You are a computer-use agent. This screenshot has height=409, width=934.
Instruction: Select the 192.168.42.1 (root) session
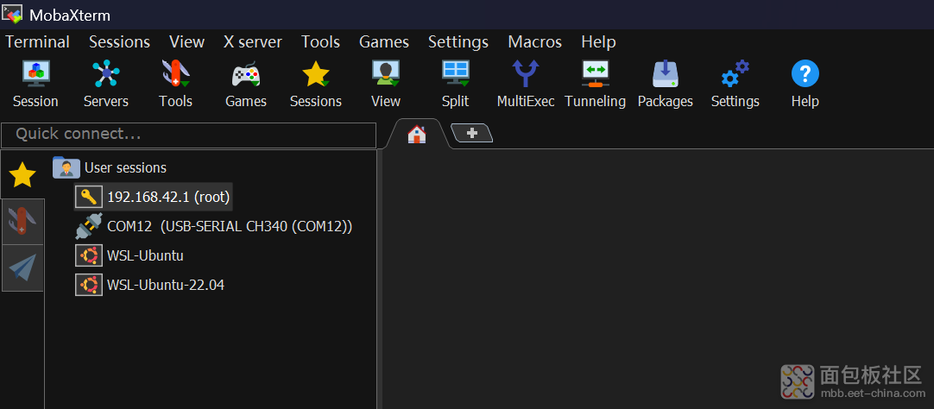point(168,197)
